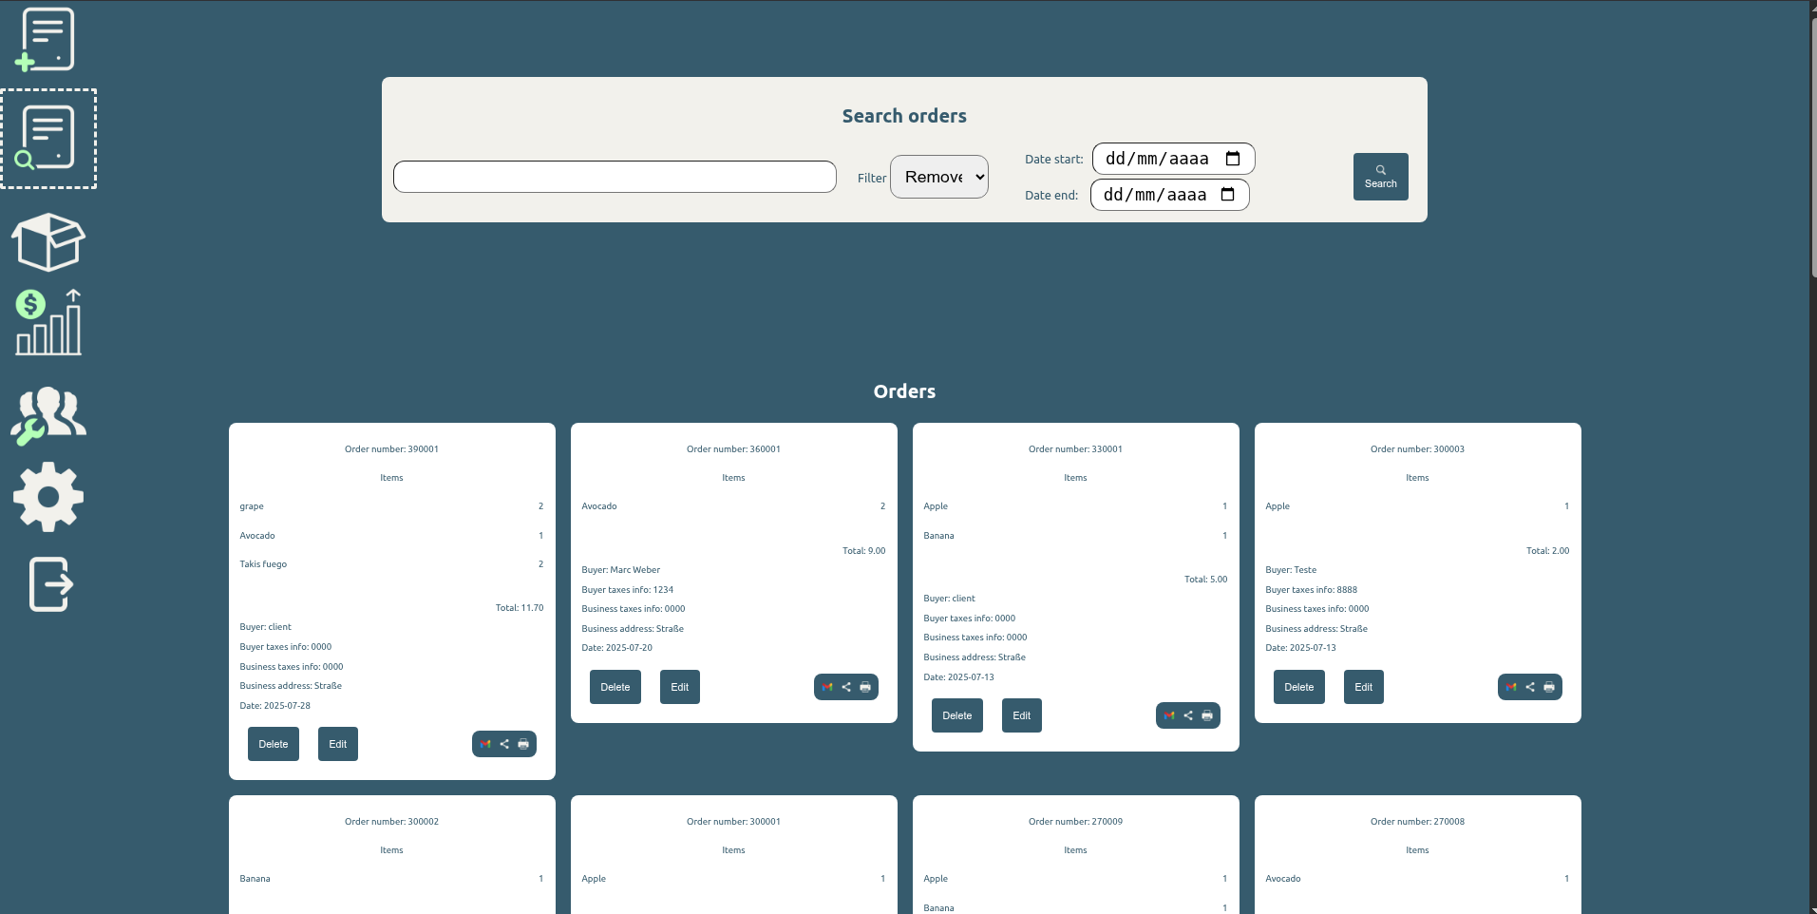Open the Date end calendar picker

coord(1229,195)
